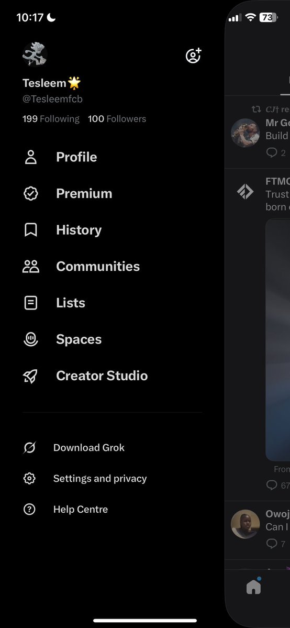Click the Creator Studio rocket icon
The image size is (290, 628).
pyautogui.click(x=30, y=376)
